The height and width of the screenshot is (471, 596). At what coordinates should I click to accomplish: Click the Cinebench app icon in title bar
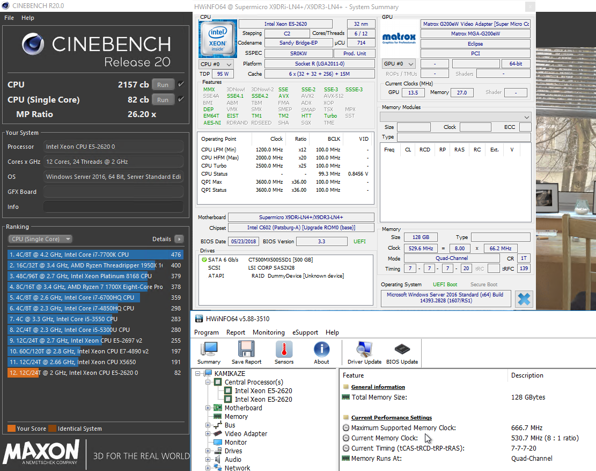[5, 6]
